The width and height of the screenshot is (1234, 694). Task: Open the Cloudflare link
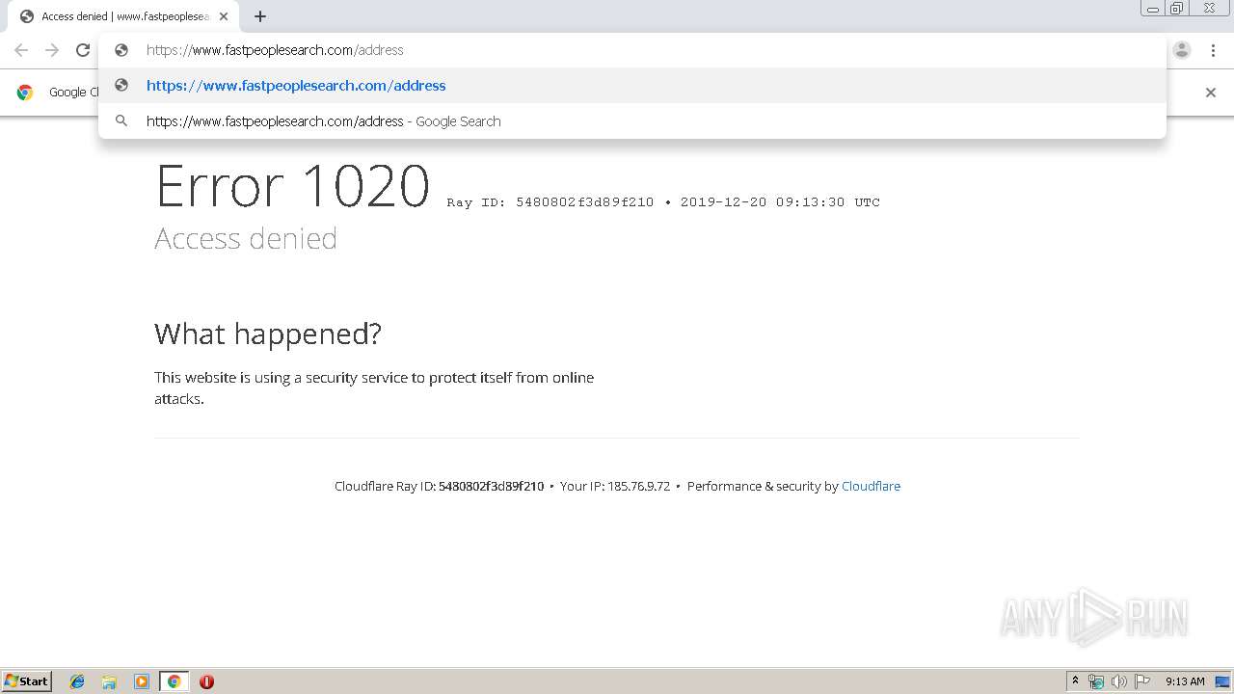(x=871, y=486)
